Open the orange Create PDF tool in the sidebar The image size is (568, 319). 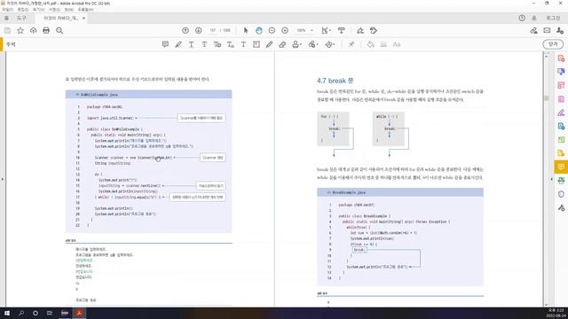[x=561, y=58]
